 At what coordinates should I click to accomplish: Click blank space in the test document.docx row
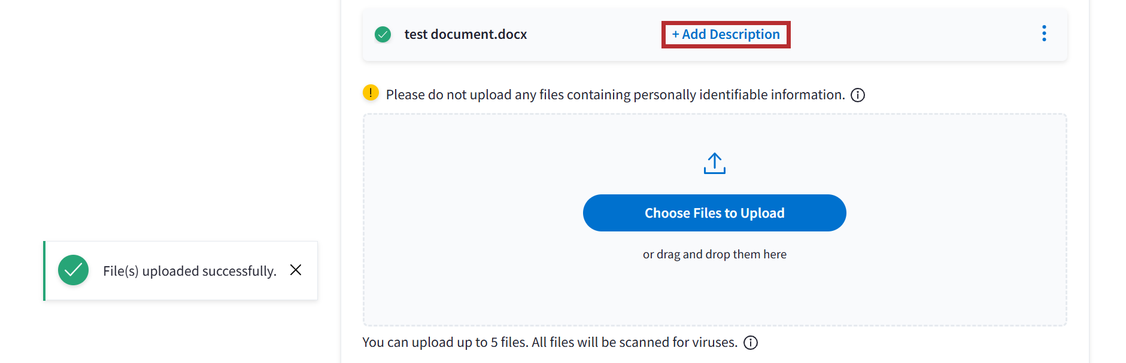coord(898,35)
